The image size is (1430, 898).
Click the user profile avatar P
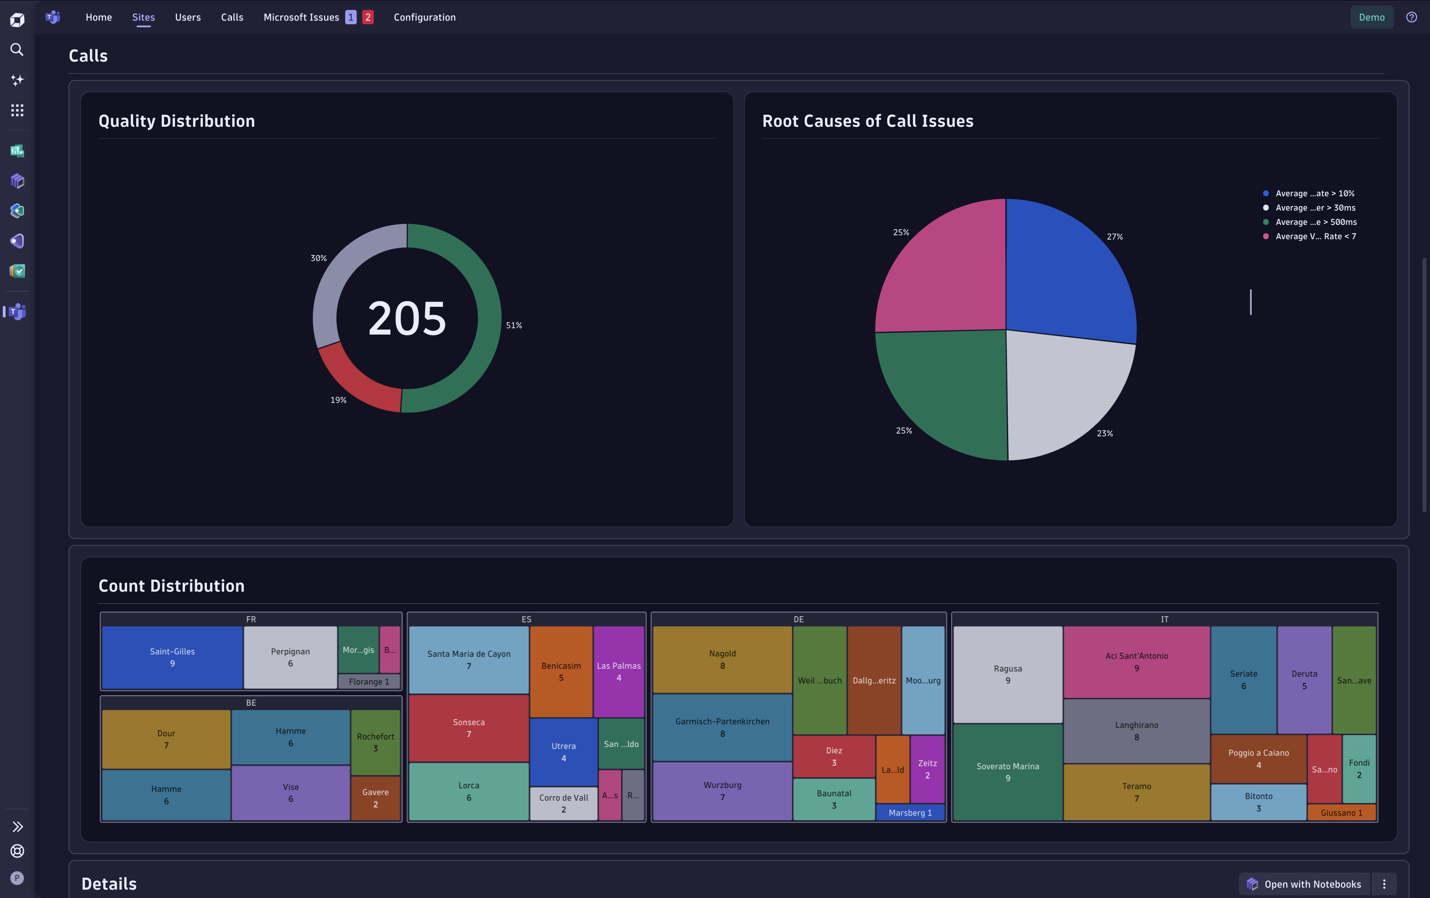17,878
